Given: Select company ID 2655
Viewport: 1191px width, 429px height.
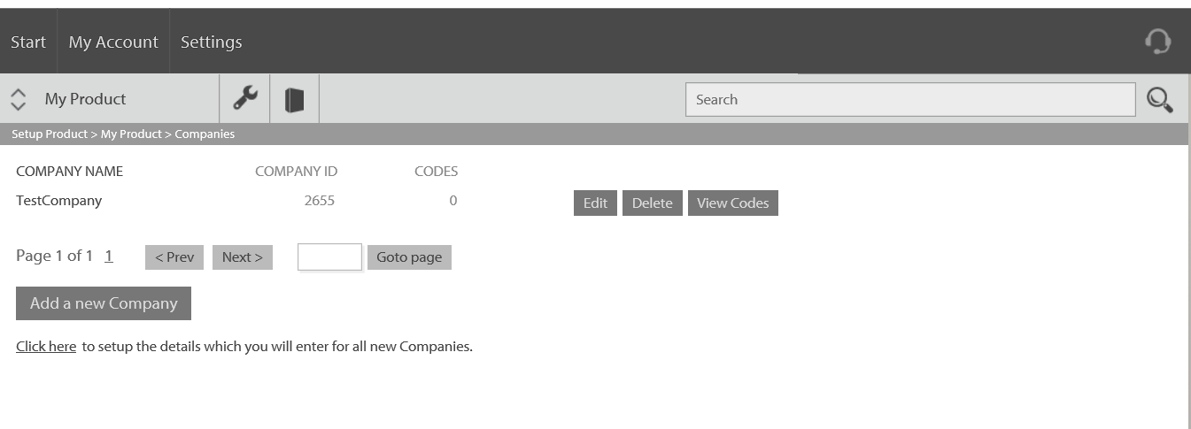Looking at the screenshot, I should 319,201.
